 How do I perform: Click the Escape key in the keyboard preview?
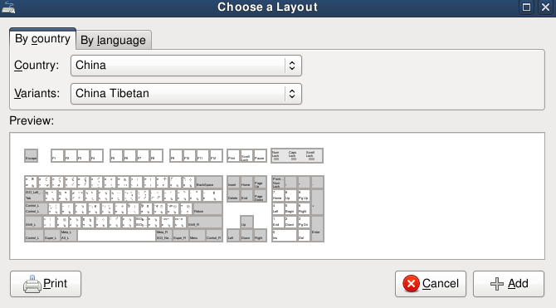tap(32, 155)
